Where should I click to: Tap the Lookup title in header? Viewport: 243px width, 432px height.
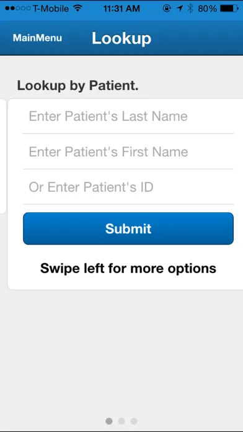(122, 38)
